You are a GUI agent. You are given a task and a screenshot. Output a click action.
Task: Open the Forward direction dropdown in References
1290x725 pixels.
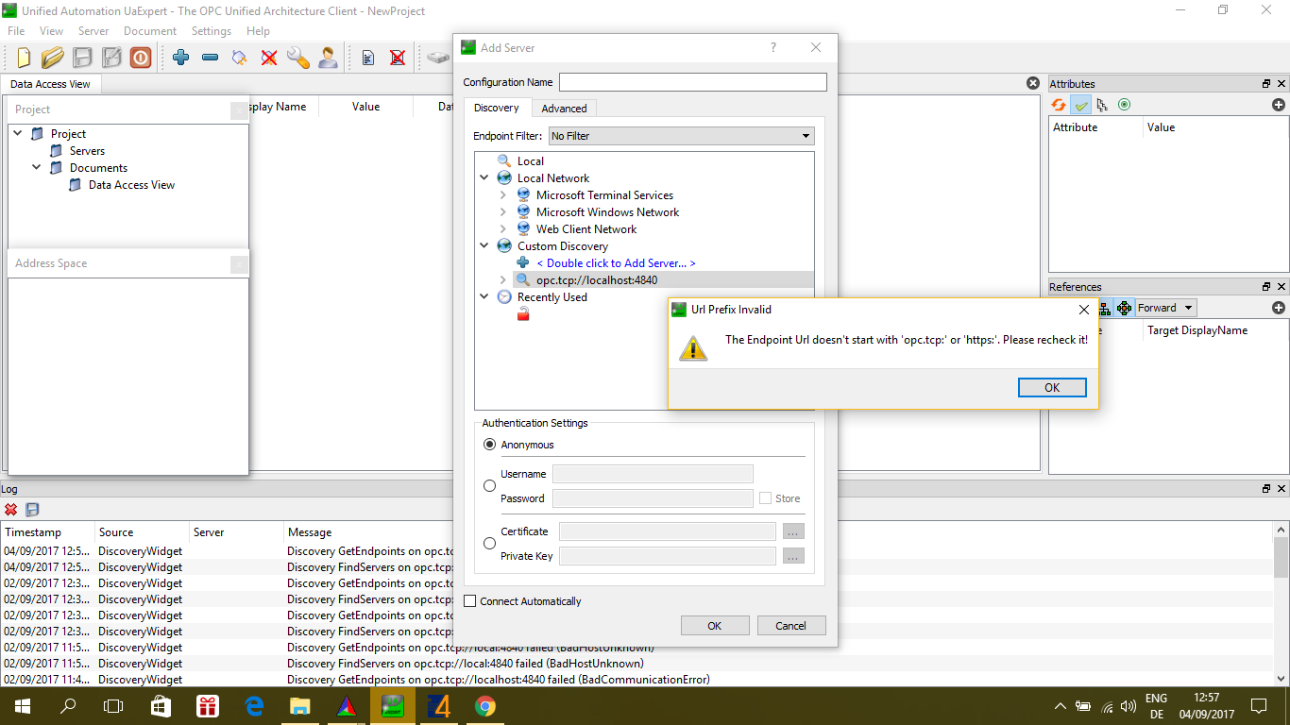(1165, 308)
